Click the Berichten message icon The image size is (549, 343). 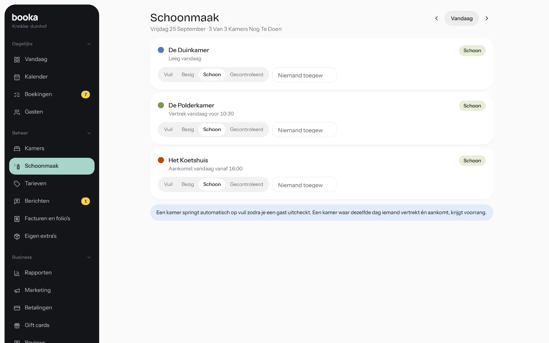tap(17, 201)
